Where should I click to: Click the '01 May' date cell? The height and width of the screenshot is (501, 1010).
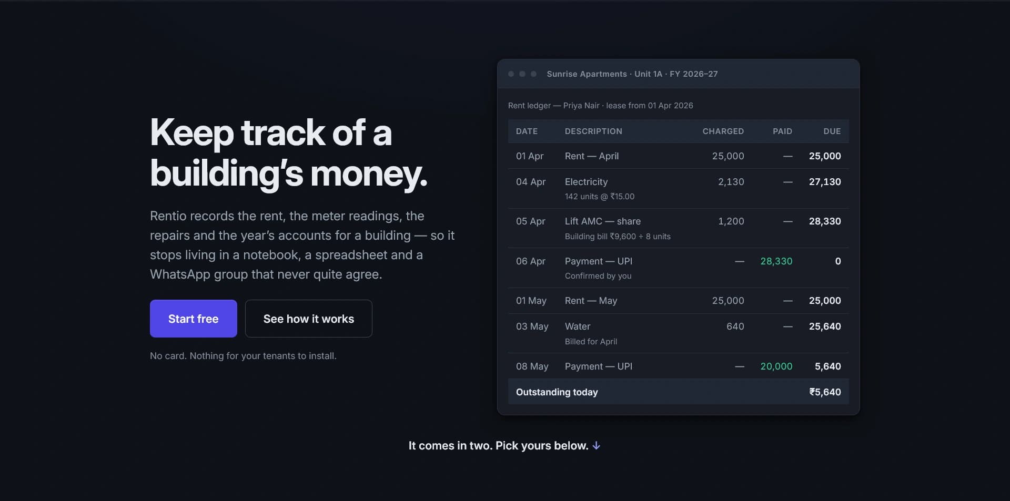point(531,301)
